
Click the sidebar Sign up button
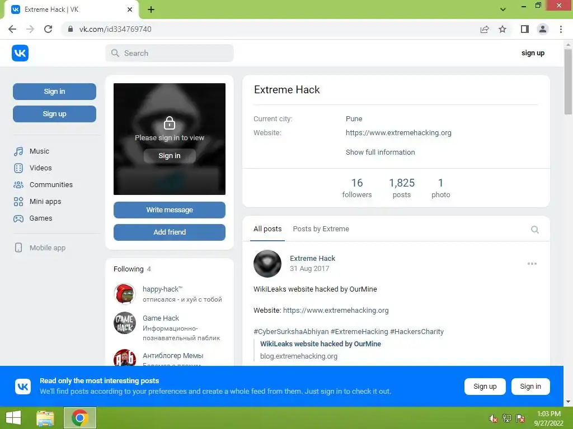tap(54, 114)
